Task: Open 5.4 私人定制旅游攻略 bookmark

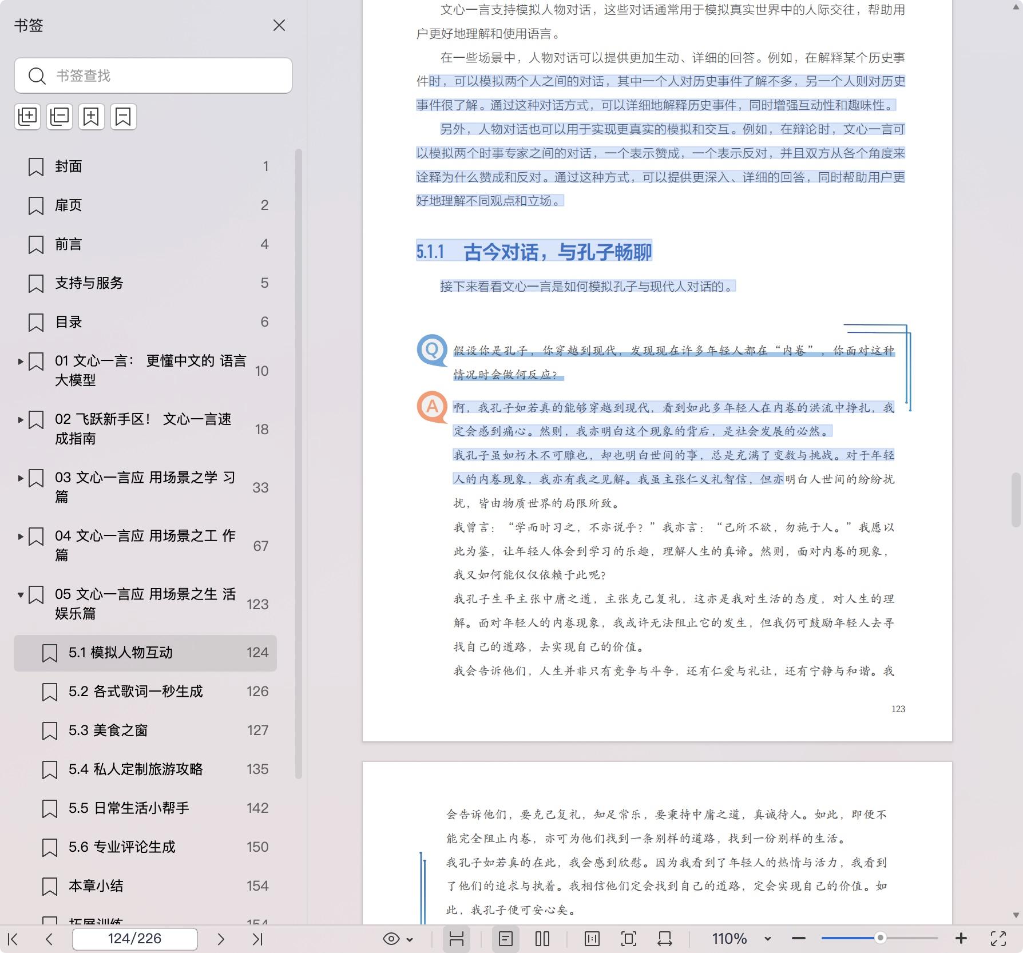Action: click(145, 769)
